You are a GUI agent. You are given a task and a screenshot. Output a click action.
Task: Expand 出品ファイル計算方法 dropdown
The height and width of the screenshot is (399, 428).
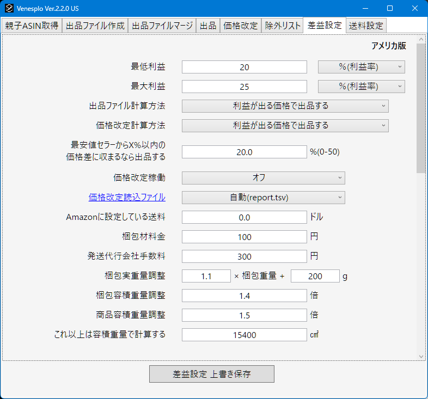[285, 106]
